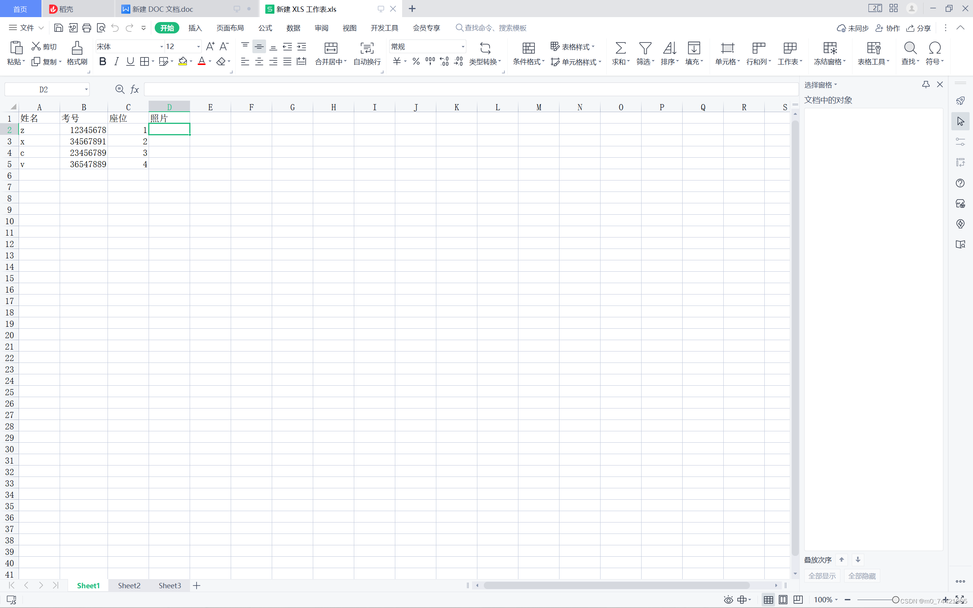The image size is (973, 608).
Task: Expand the font size dropdown showing 12
Action: pyautogui.click(x=198, y=47)
